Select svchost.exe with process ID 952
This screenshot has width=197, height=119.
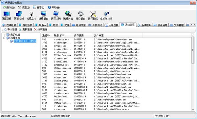[x=92, y=87]
